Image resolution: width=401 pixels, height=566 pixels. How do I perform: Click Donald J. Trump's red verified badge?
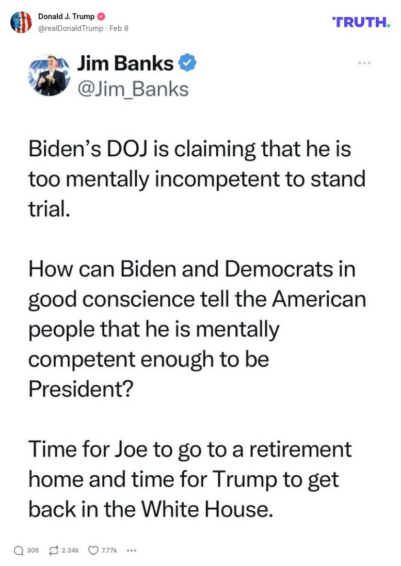coord(101,17)
